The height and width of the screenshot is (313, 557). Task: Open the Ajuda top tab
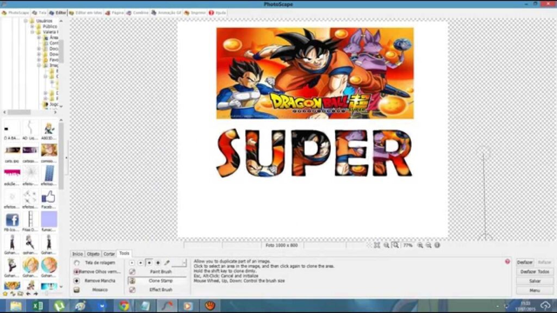(218, 13)
